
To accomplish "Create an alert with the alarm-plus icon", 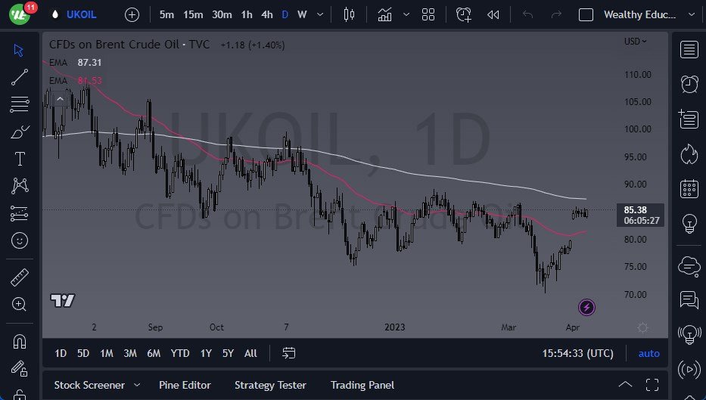I will point(463,14).
